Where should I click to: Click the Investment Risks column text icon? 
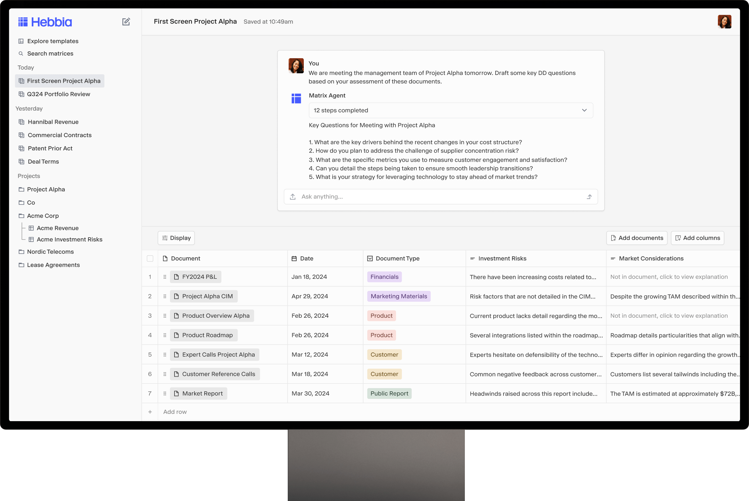coord(472,259)
